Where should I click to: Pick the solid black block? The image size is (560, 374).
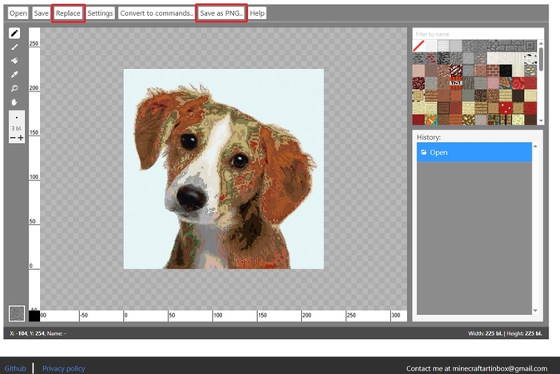point(505,71)
